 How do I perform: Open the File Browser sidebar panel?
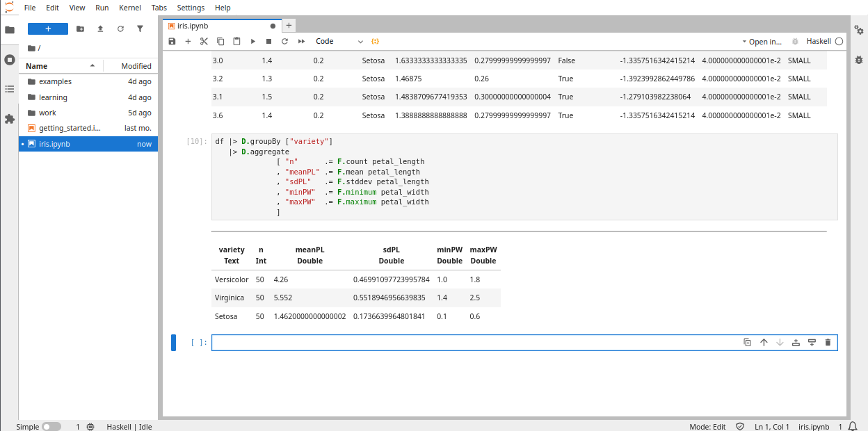(9, 30)
